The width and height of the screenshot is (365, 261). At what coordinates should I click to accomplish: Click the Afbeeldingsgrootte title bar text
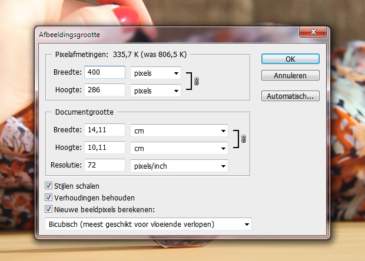coord(69,35)
